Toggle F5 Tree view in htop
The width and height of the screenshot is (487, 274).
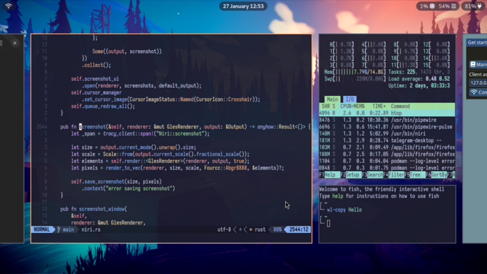(x=415, y=175)
